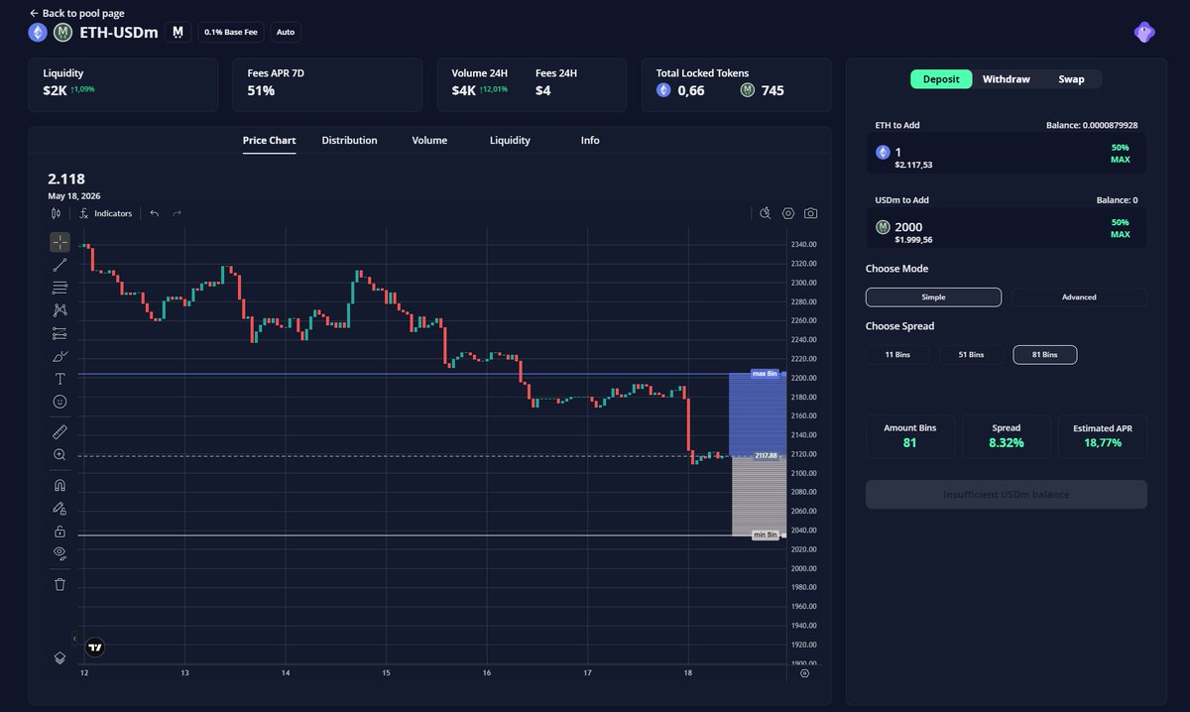Click the max Bin line handle
Screen dimensions: 1190x712
click(765, 374)
